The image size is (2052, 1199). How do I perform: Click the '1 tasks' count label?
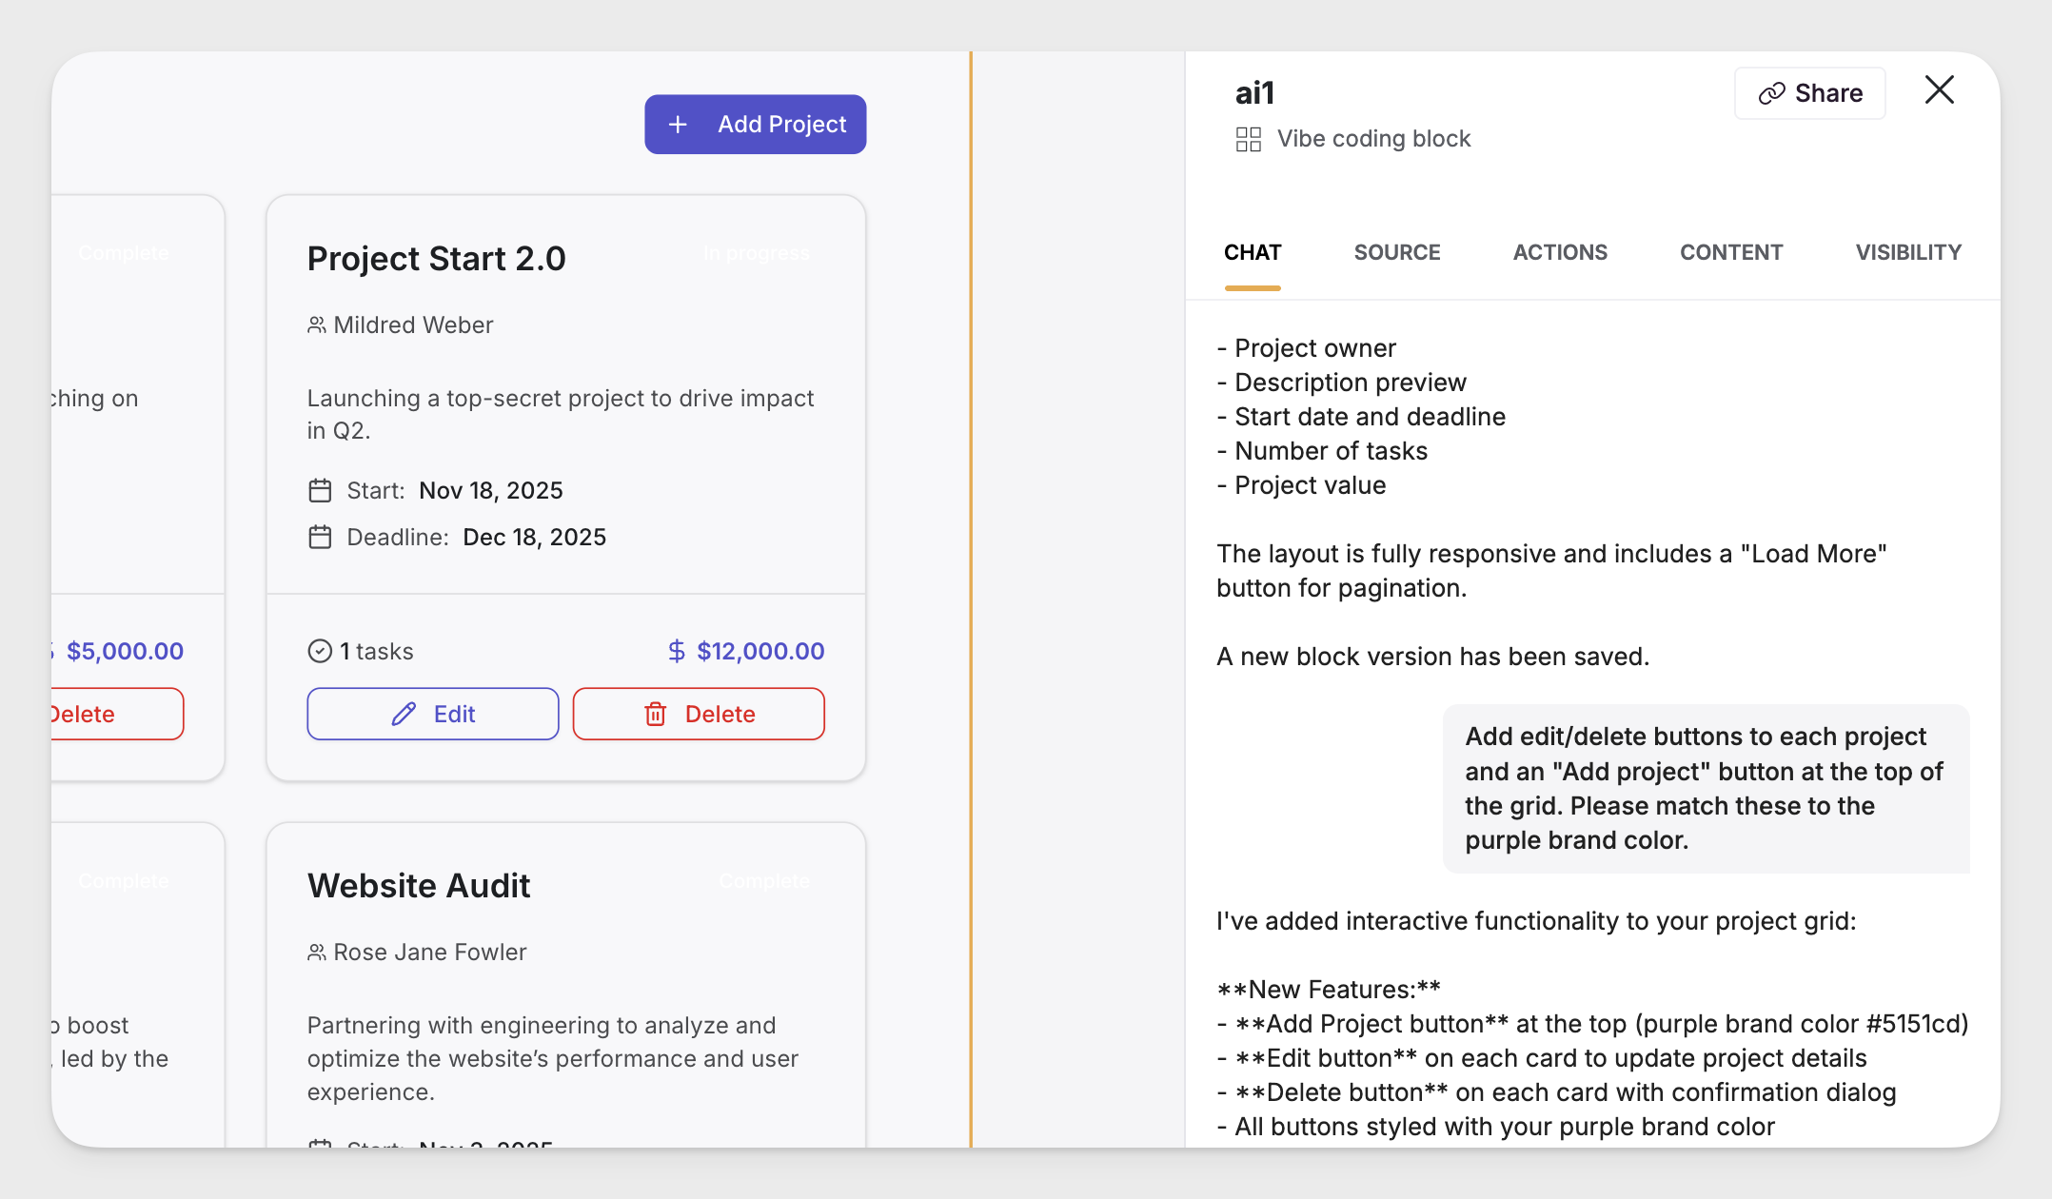377,651
